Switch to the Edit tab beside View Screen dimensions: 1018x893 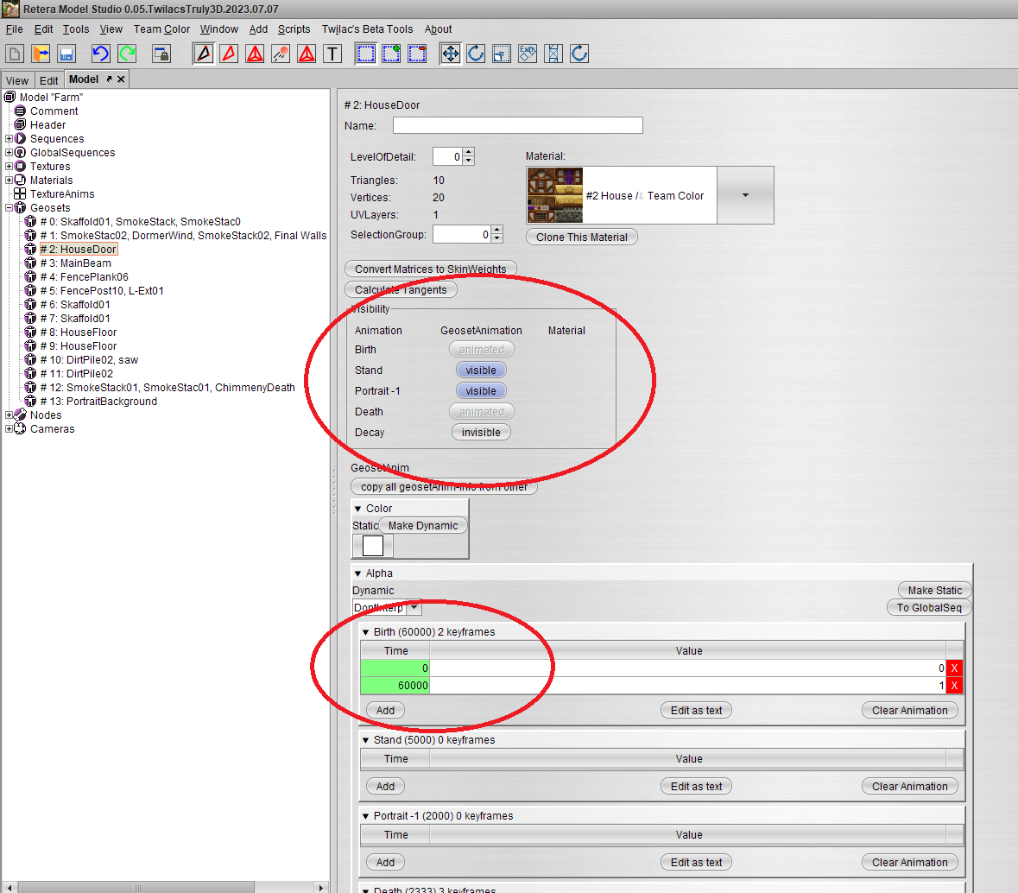48,80
